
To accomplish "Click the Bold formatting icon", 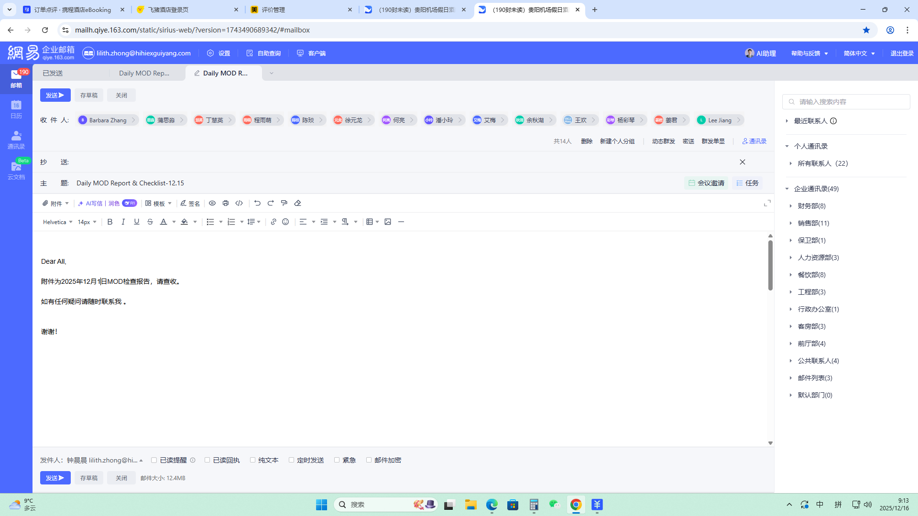I will 110,222.
